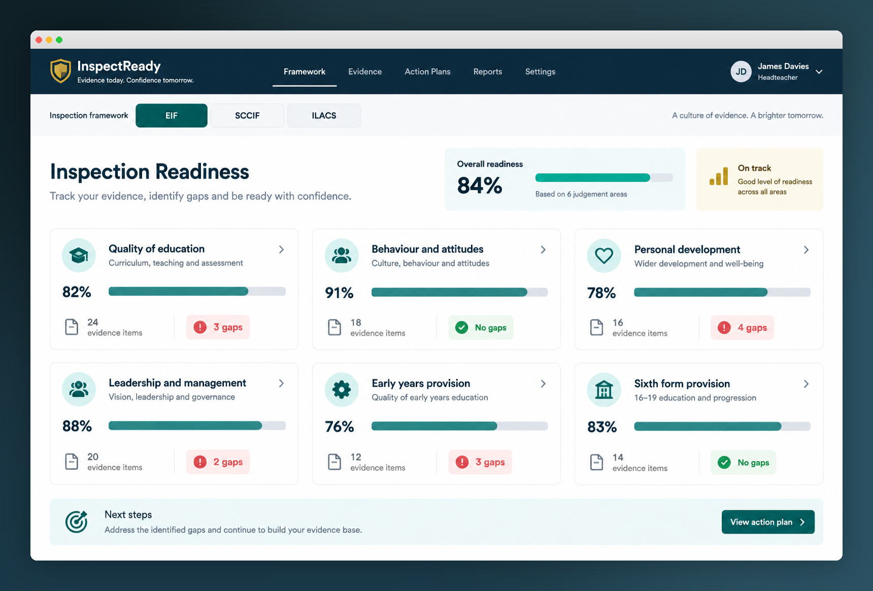
Task: Open the James Davies account dropdown arrow
Action: [x=819, y=72]
